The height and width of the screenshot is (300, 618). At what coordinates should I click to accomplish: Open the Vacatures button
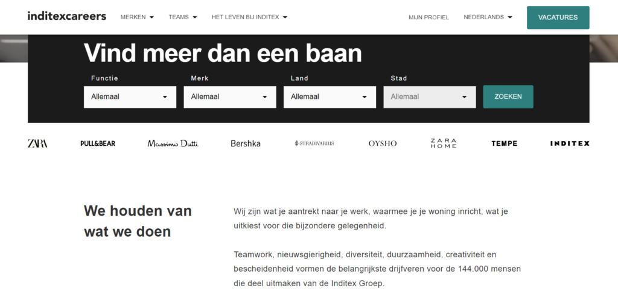558,17
